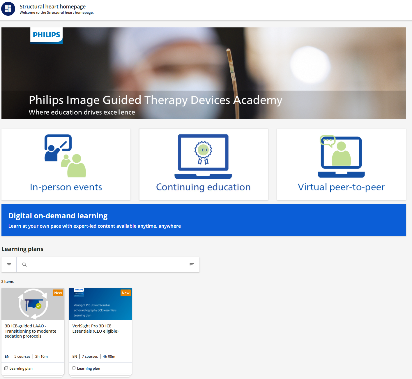The width and height of the screenshot is (412, 379).
Task: Click the Learning plan icon under 3D ICE-guided card
Action: 6,368
